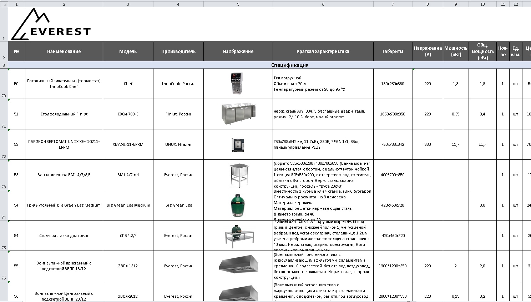The height and width of the screenshot is (302, 531).
Task: Click the UNOX, Италия manufacturer cell
Action: pos(178,144)
